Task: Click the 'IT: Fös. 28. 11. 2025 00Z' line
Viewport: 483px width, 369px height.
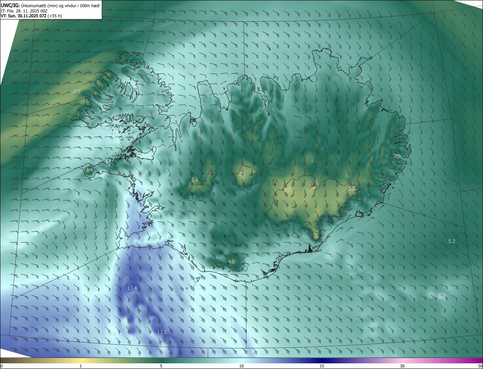Action: (24, 11)
